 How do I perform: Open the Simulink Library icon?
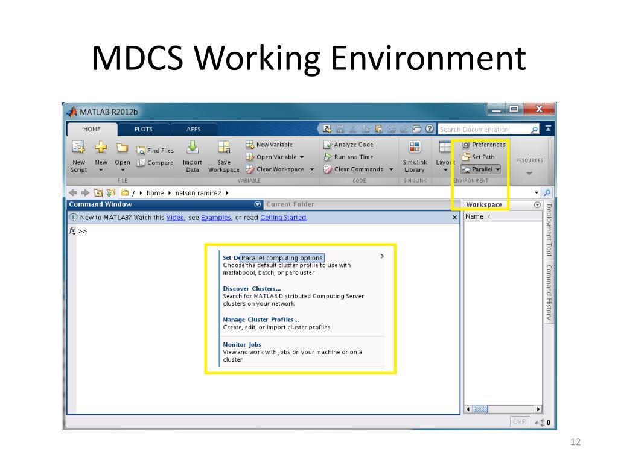[415, 147]
